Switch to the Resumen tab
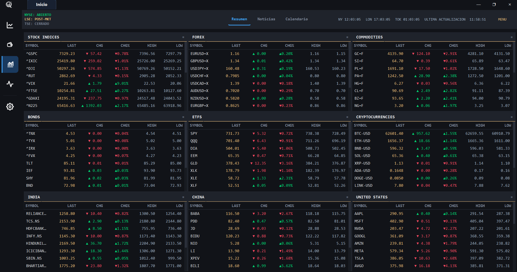 coord(239,19)
